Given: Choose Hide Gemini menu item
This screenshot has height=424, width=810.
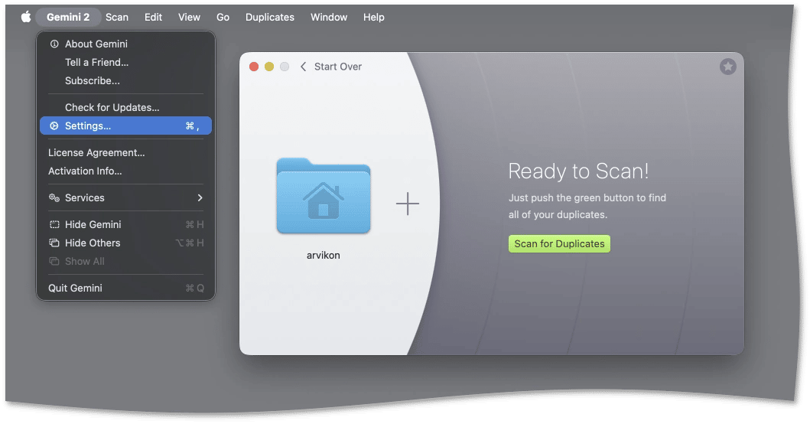Looking at the screenshot, I should 93,225.
